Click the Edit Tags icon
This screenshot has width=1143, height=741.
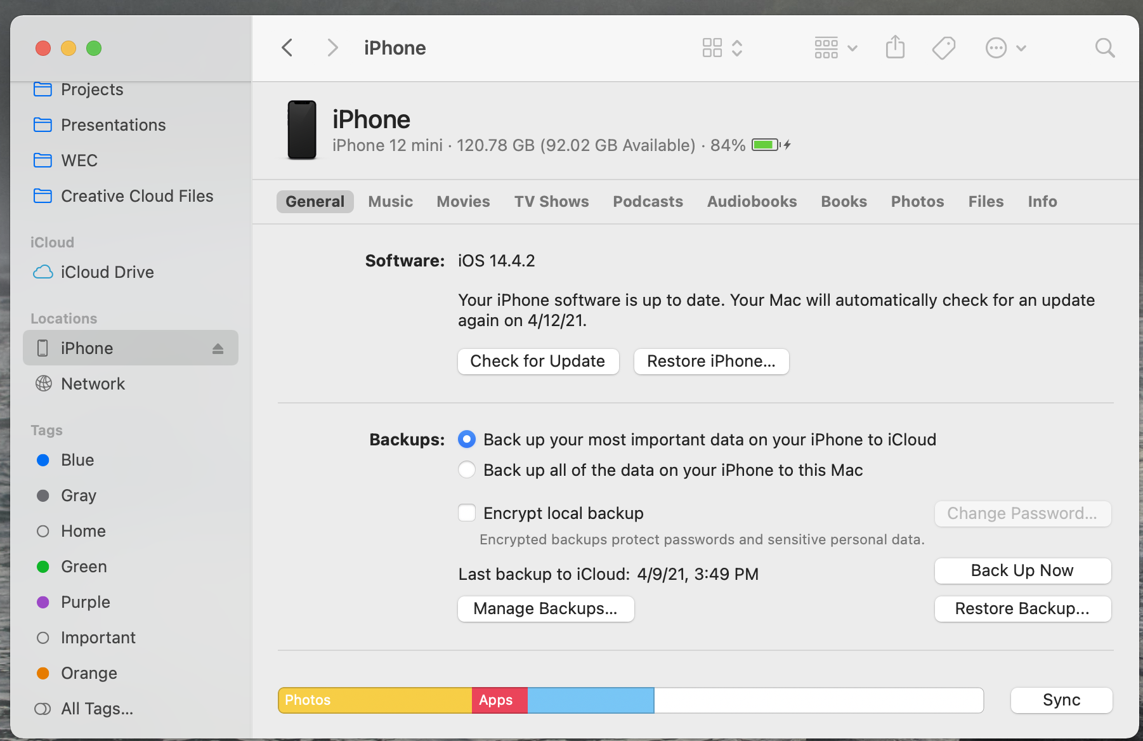[944, 48]
